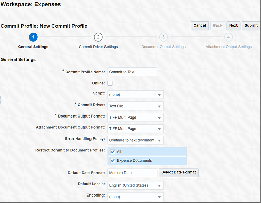This screenshot has height=203, width=261.
Task: Open the Default Locale dropdown
Action: [x=135, y=185]
